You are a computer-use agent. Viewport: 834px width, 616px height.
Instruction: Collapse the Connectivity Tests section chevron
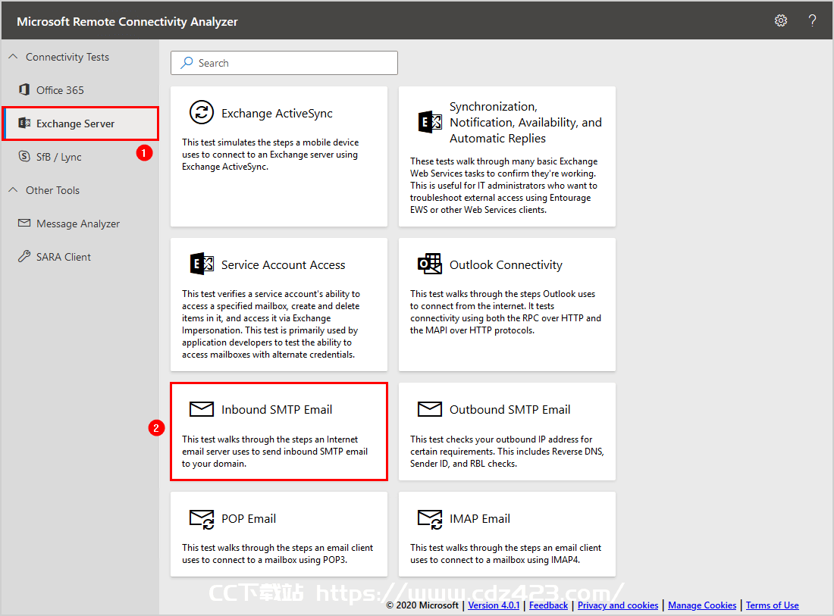click(x=14, y=56)
